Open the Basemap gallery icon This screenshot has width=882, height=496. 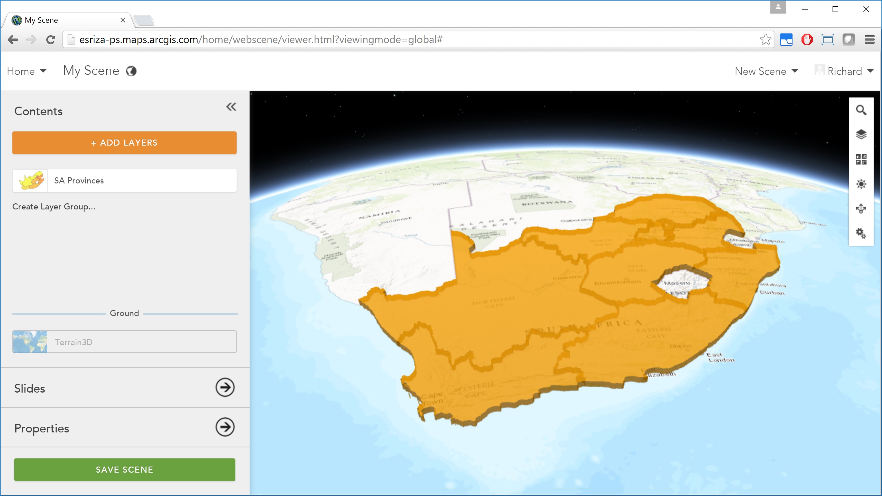(x=861, y=159)
